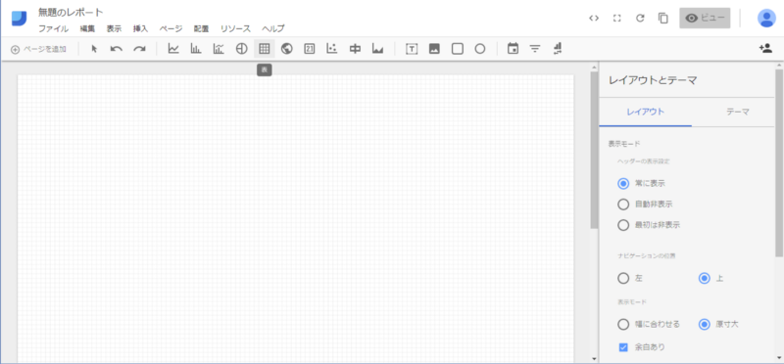Open the ページ menu
784x364 pixels.
pyautogui.click(x=171, y=29)
